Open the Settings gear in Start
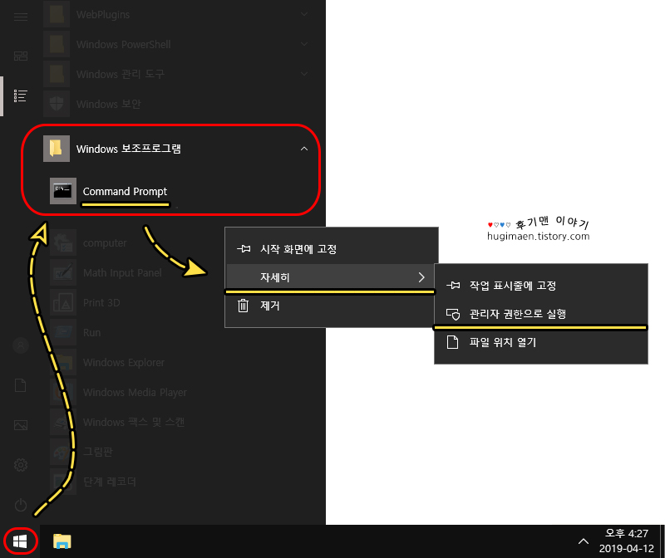Image resolution: width=665 pixels, height=558 pixels. [x=21, y=465]
